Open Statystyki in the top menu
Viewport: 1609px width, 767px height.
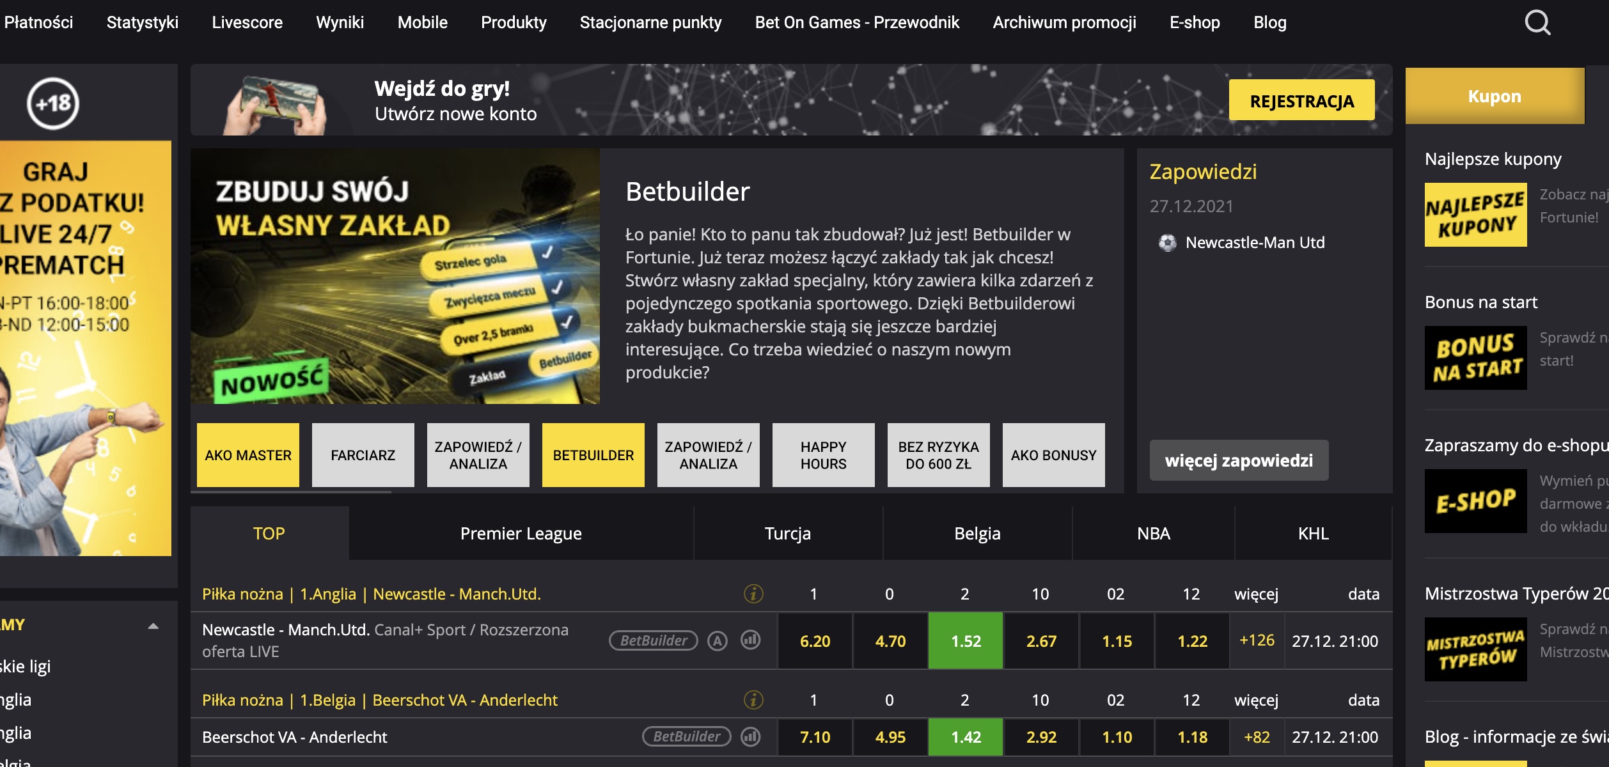tap(143, 22)
